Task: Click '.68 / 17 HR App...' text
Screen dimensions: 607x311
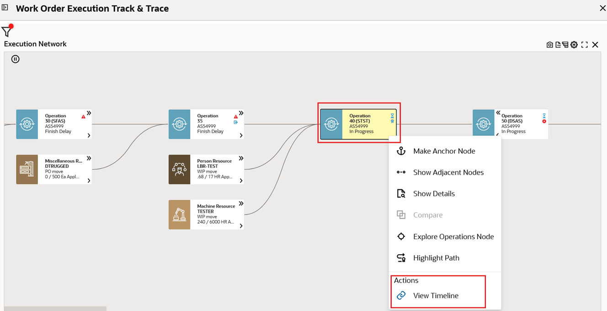Action: [215, 177]
